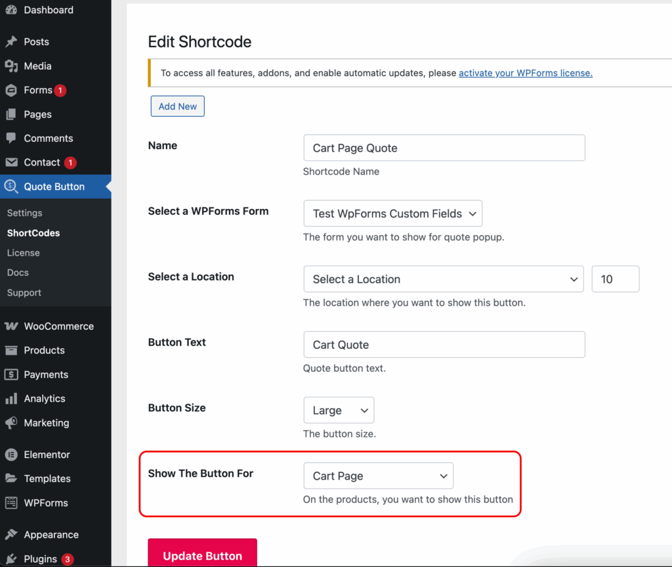Click the 'Show The Button For' label
672x567 pixels.
(x=201, y=474)
